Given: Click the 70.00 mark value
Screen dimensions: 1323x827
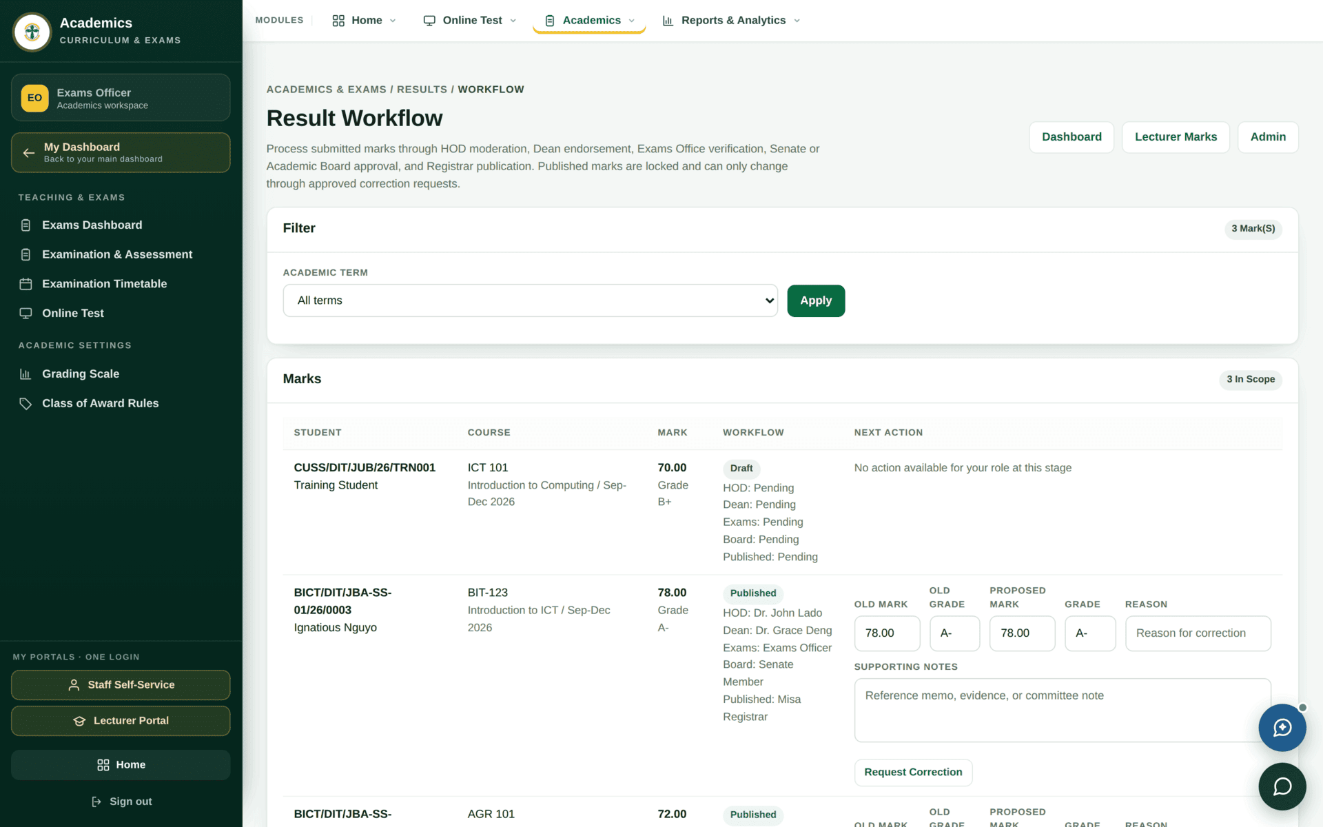Looking at the screenshot, I should (672, 468).
